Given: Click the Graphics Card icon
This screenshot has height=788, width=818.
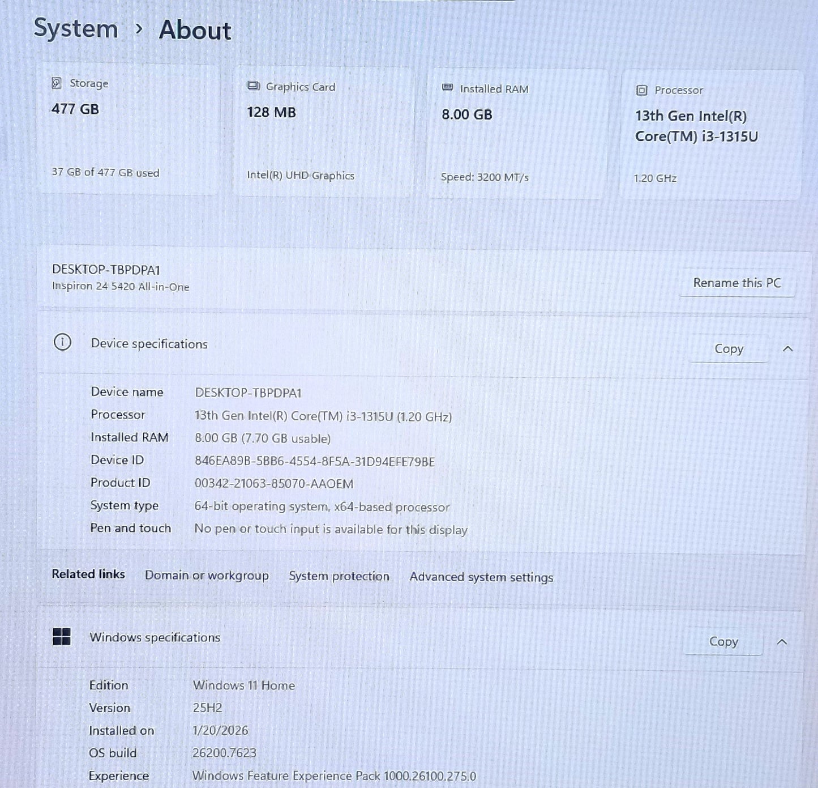Looking at the screenshot, I should coord(253,86).
